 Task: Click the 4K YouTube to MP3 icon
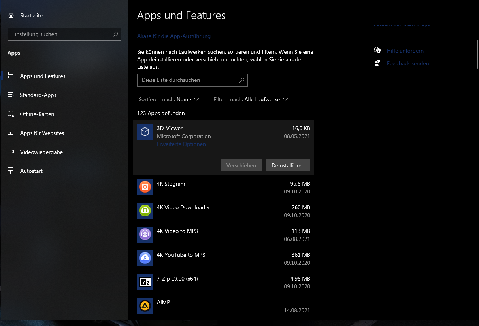pos(145,258)
